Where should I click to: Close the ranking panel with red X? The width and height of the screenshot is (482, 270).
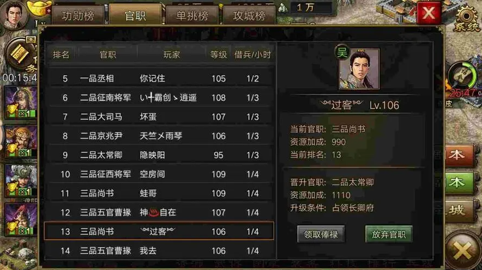429,13
